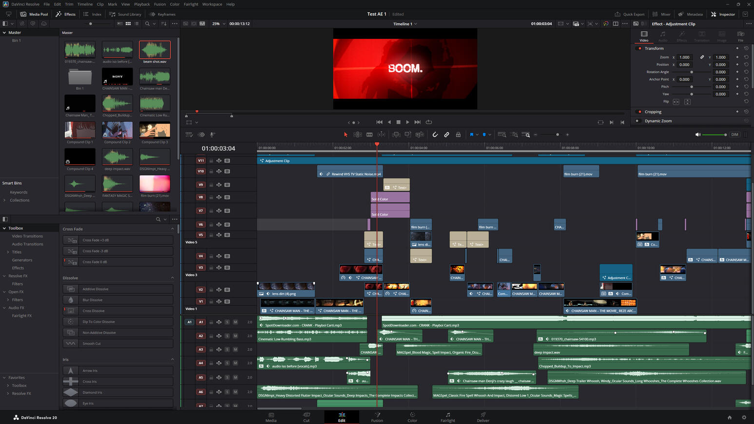Image resolution: width=754 pixels, height=424 pixels.
Task: Open the Deliver page
Action: point(483,417)
